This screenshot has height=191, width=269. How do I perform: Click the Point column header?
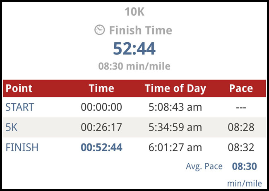click(x=19, y=88)
